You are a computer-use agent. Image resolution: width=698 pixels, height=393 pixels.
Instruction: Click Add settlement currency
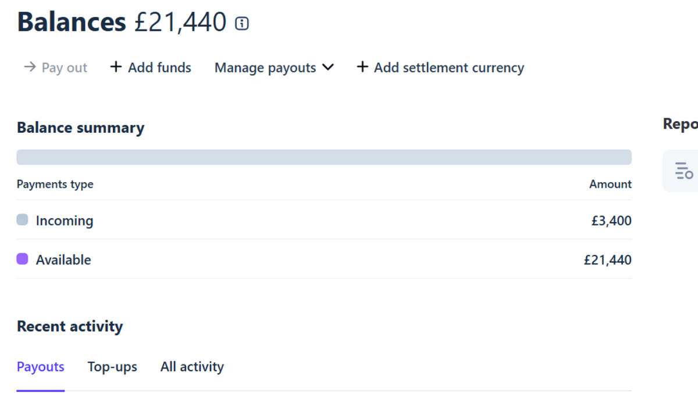(448, 68)
